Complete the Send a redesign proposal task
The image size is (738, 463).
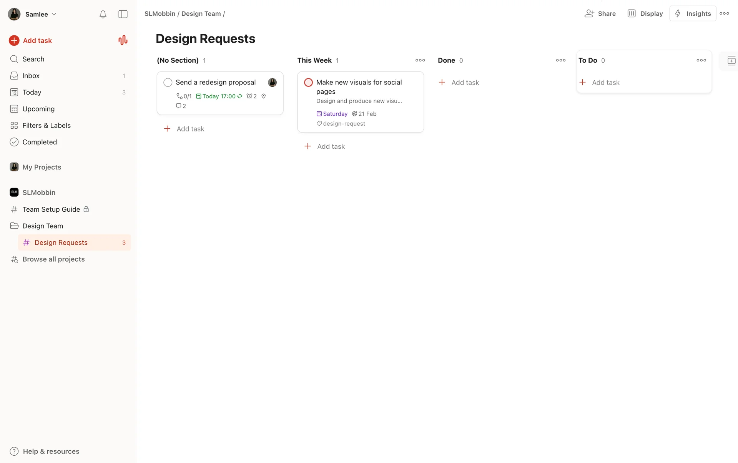[x=168, y=82]
